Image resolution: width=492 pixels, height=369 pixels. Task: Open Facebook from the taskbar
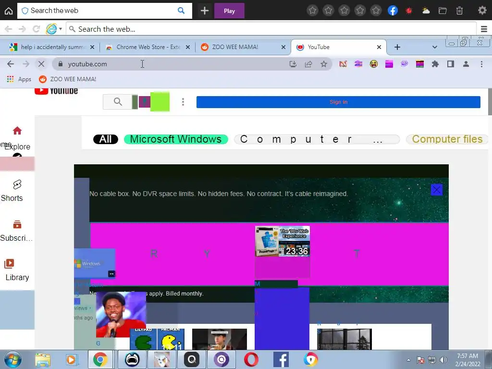pos(281,359)
